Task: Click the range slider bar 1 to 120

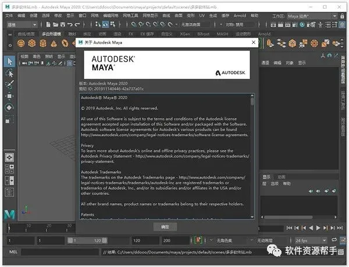Action: pyautogui.click(x=87, y=240)
